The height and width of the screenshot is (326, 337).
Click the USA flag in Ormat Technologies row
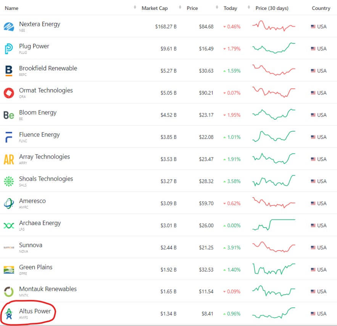point(313,93)
